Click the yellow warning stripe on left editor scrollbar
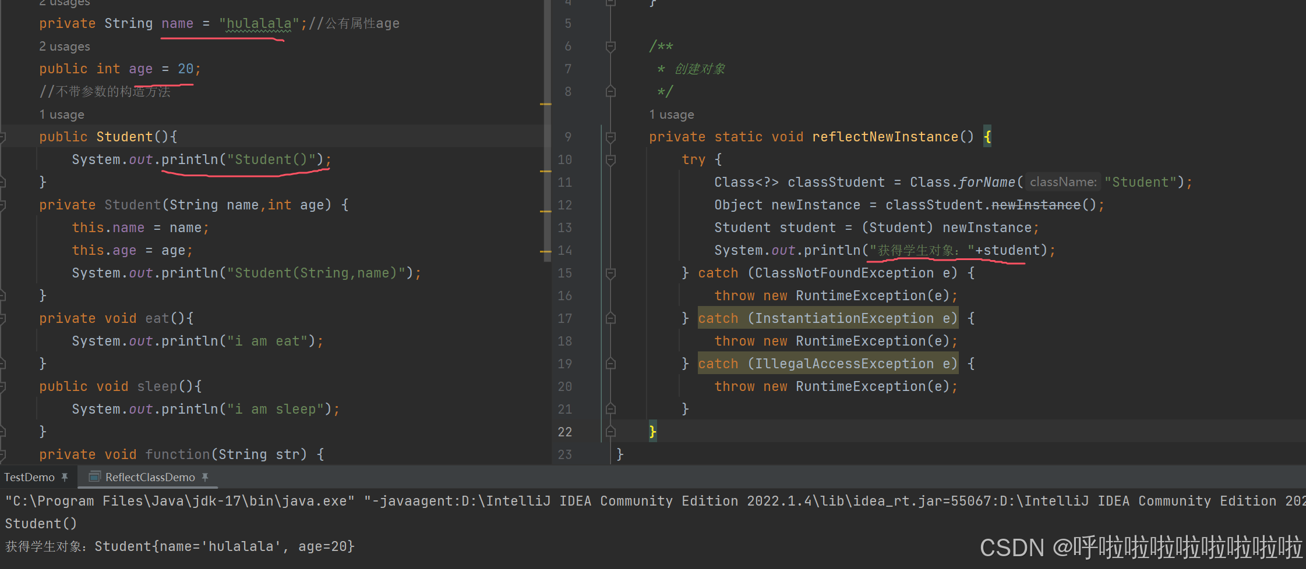This screenshot has height=569, width=1306. [545, 105]
